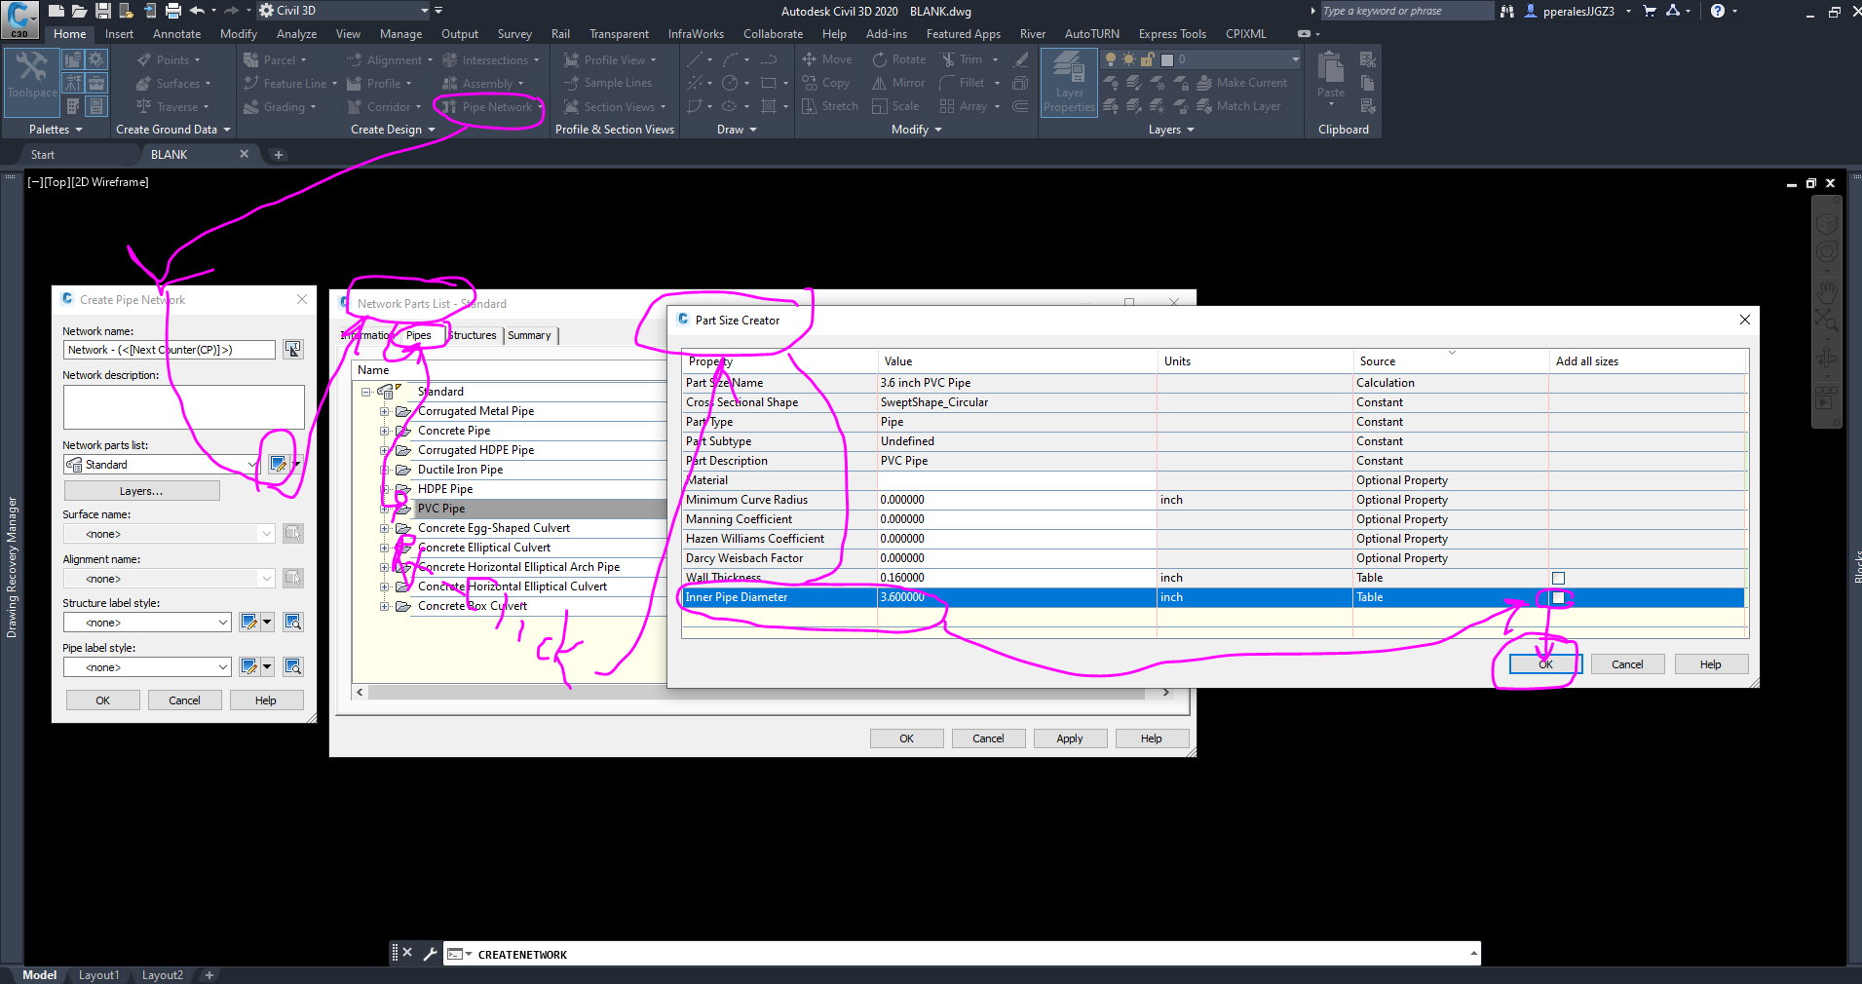1862x984 pixels.
Task: Switch to Layout1 tab
Action: click(98, 974)
